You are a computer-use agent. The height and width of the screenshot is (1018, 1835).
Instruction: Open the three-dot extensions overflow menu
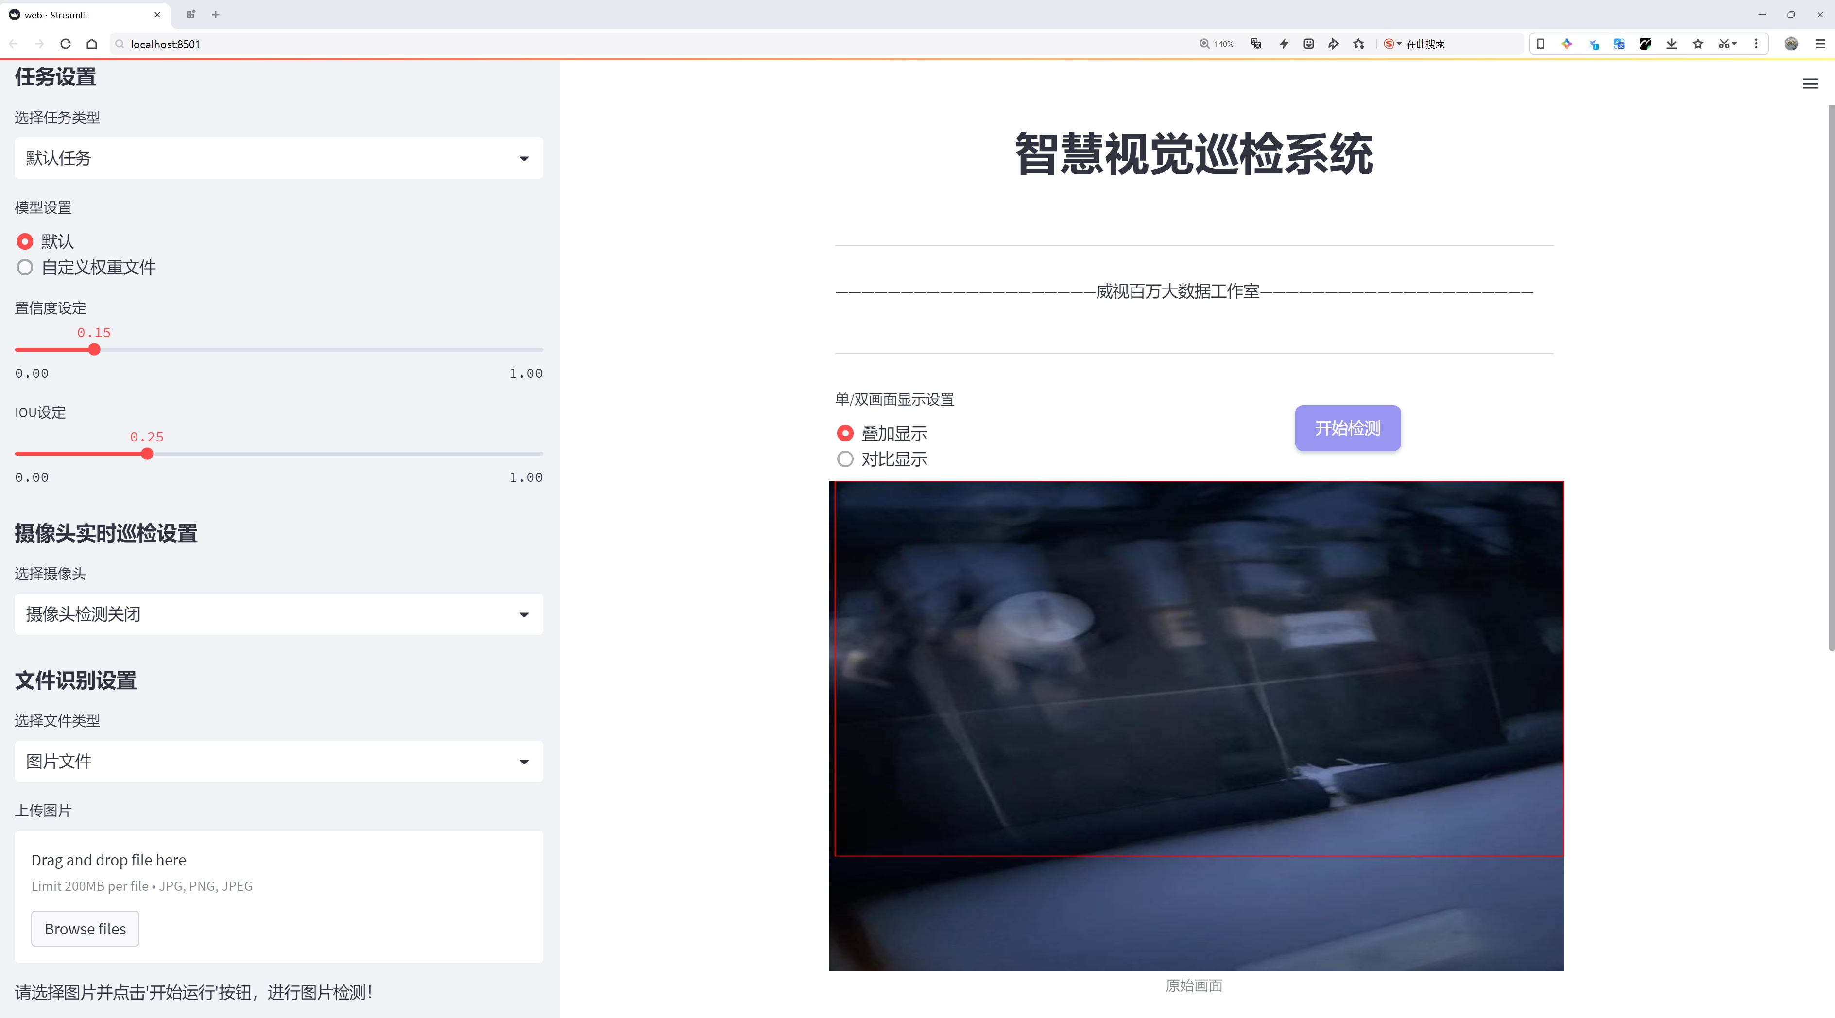click(x=1756, y=43)
